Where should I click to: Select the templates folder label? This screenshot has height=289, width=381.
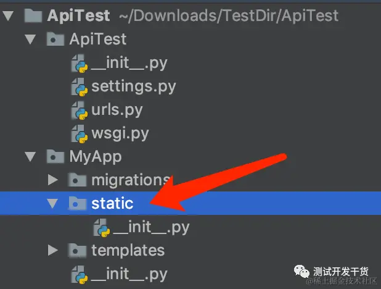(128, 251)
